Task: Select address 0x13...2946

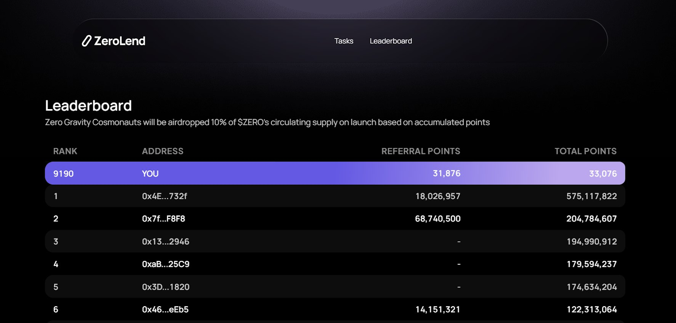Action: [x=166, y=241]
